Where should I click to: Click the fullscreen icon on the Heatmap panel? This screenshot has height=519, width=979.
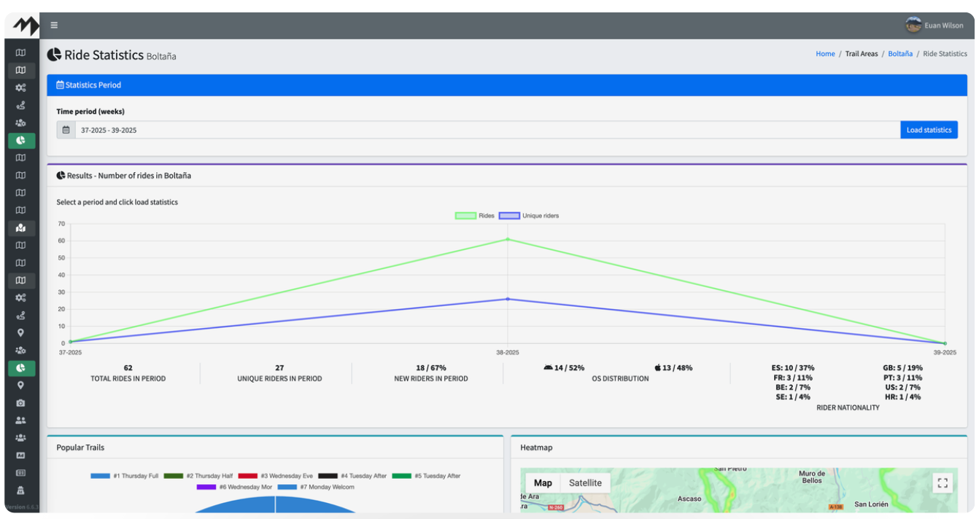942,483
